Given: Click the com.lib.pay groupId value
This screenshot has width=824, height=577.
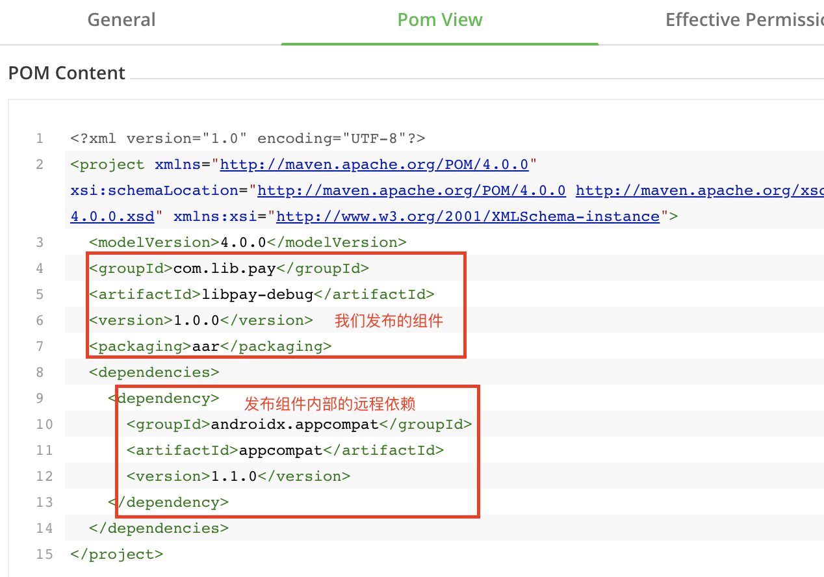Looking at the screenshot, I should [224, 268].
